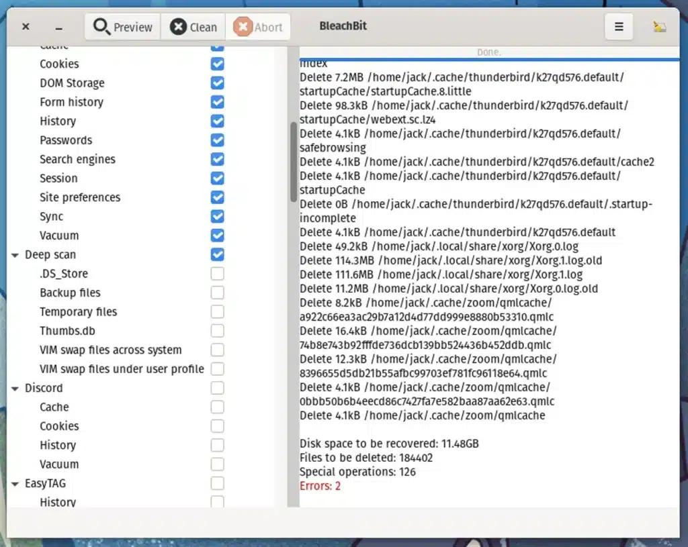Screen dimensions: 688x547
Task: Uncheck the Site preferences checkbox
Action: tap(217, 197)
